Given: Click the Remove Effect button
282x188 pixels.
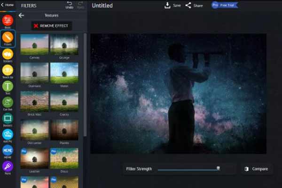Looking at the screenshot, I should point(52,26).
